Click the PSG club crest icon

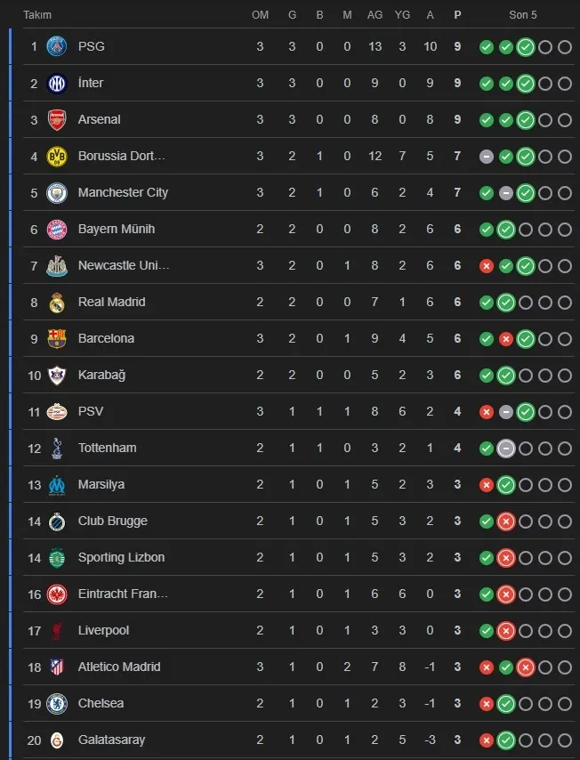pyautogui.click(x=57, y=46)
